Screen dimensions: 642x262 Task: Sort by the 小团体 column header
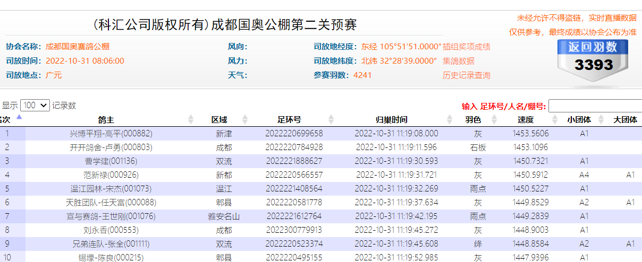pos(579,119)
